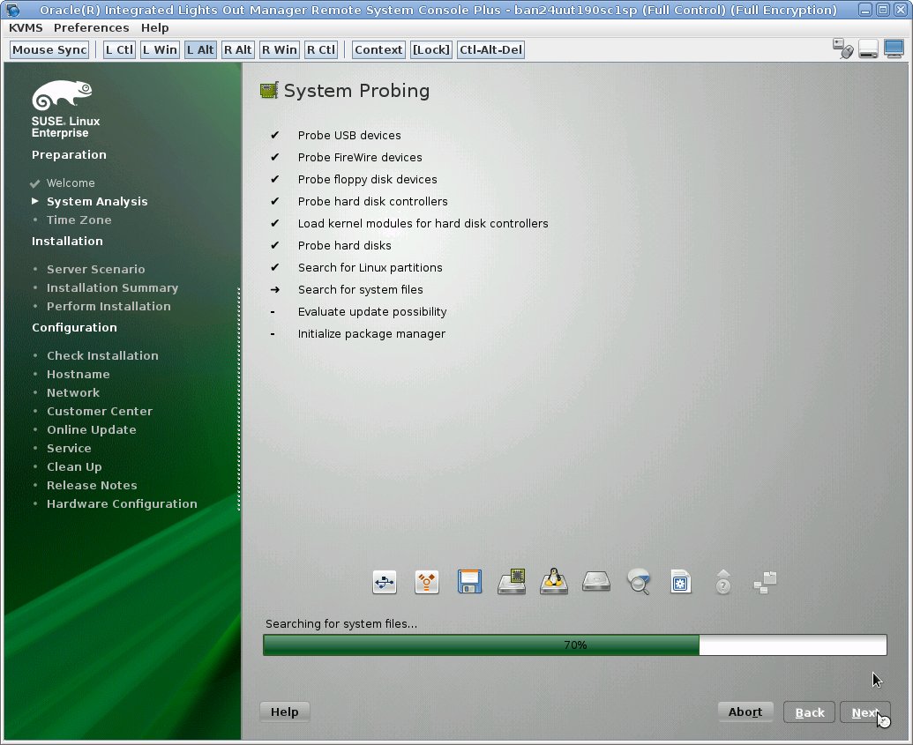The height and width of the screenshot is (745, 913).
Task: Click the package manager icon
Action: (681, 582)
